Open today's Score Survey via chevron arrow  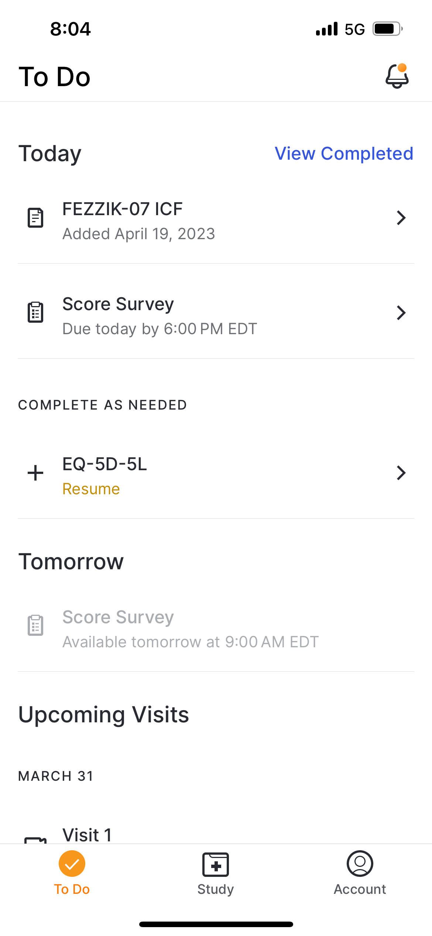(x=401, y=313)
